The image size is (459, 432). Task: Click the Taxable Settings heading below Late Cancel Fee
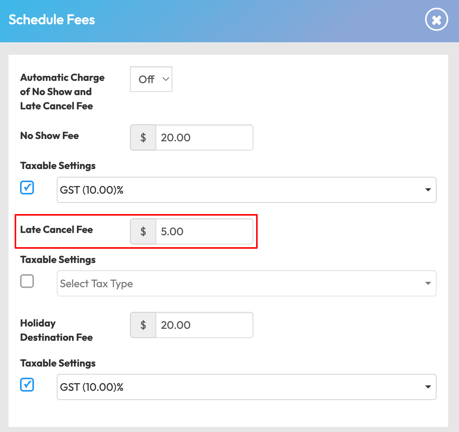click(x=58, y=260)
